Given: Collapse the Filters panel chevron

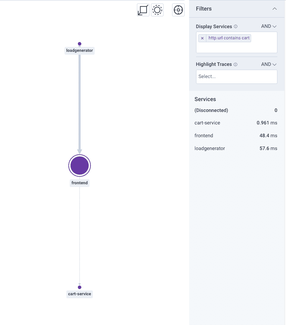Looking at the screenshot, I should coord(274,9).
